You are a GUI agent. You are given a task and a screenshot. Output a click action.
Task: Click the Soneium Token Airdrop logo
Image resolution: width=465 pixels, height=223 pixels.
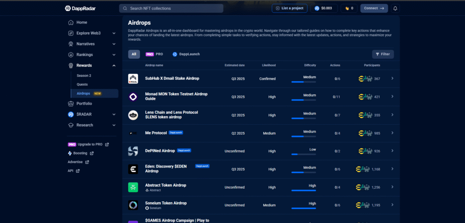133,205
